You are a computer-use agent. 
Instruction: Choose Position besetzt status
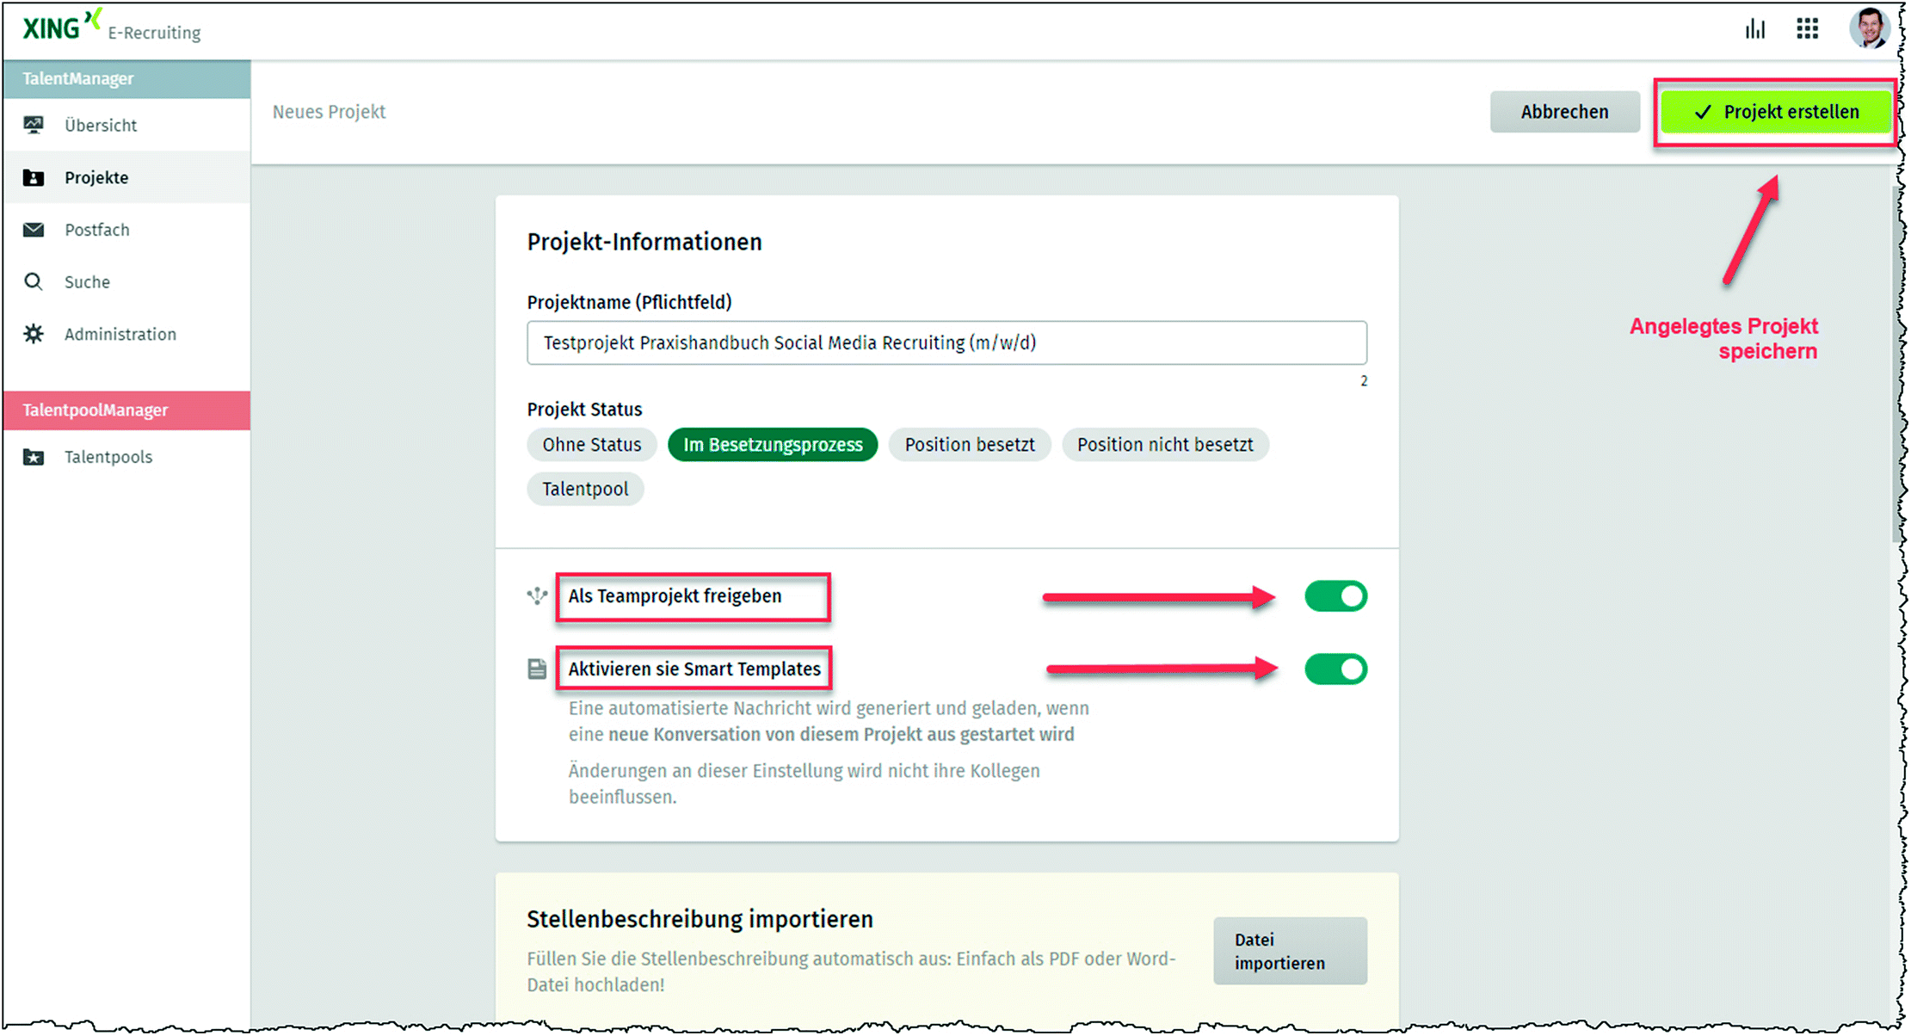pyautogui.click(x=969, y=445)
